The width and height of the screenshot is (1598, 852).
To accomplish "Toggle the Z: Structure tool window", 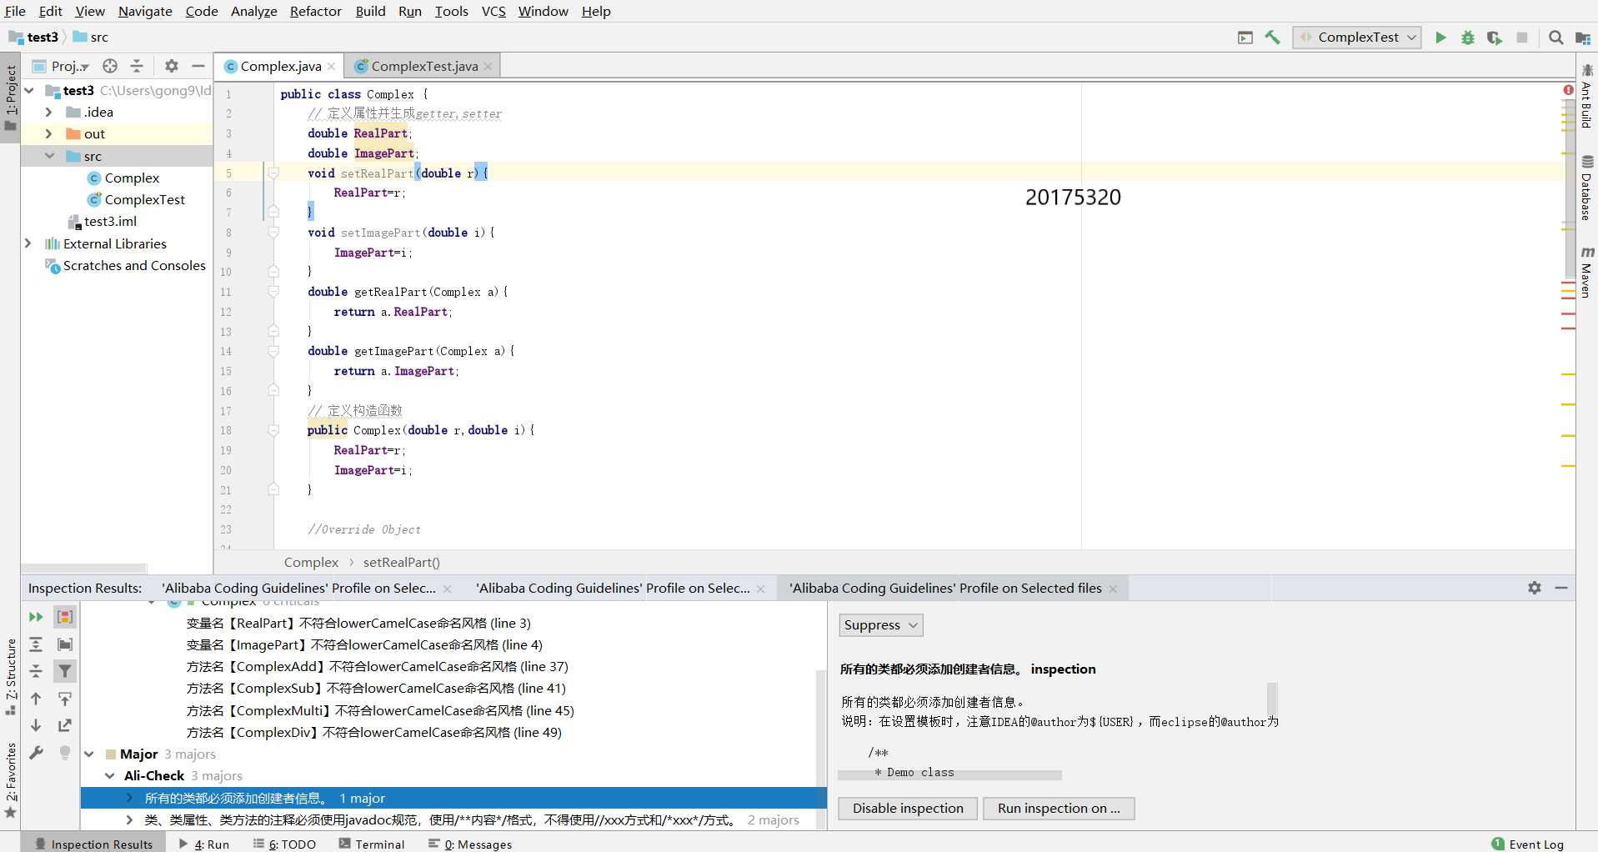I will pos(10,676).
